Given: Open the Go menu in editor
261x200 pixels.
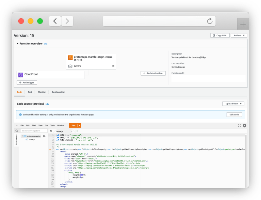Looking at the screenshot, I should [x=46, y=126].
